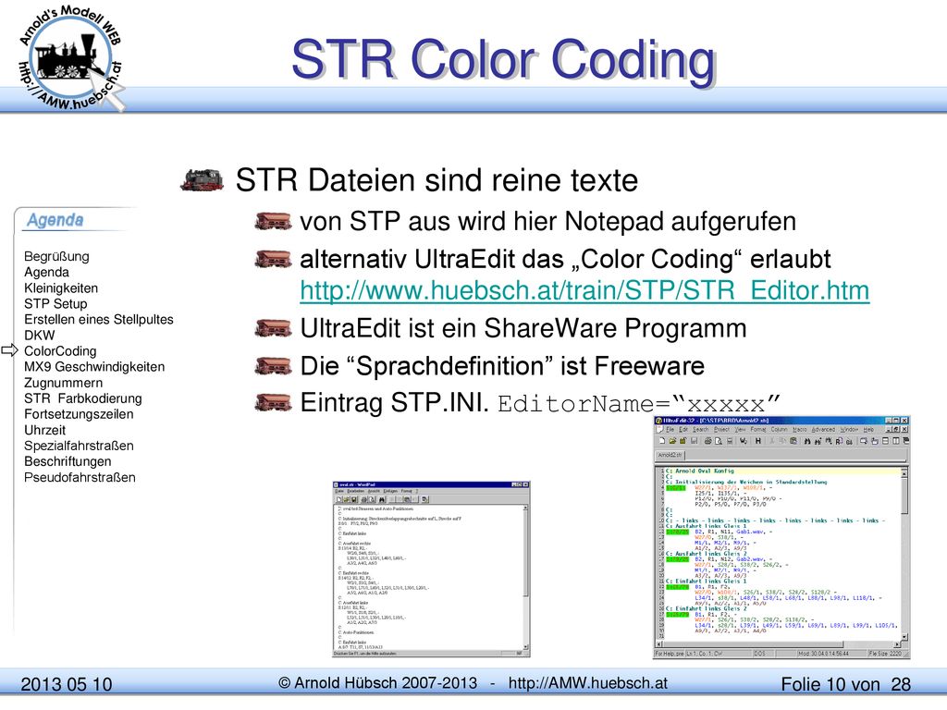Open the MX9 Geschwindigkeiten agenda entry
Viewport: 947px width, 710px height.
tap(94, 366)
